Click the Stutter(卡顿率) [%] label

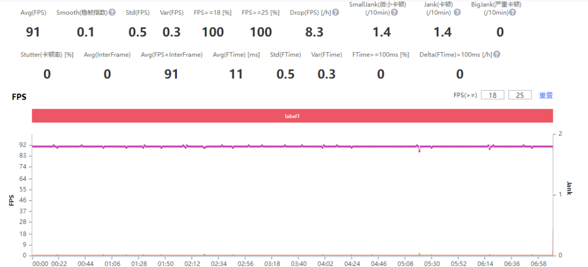(x=47, y=55)
